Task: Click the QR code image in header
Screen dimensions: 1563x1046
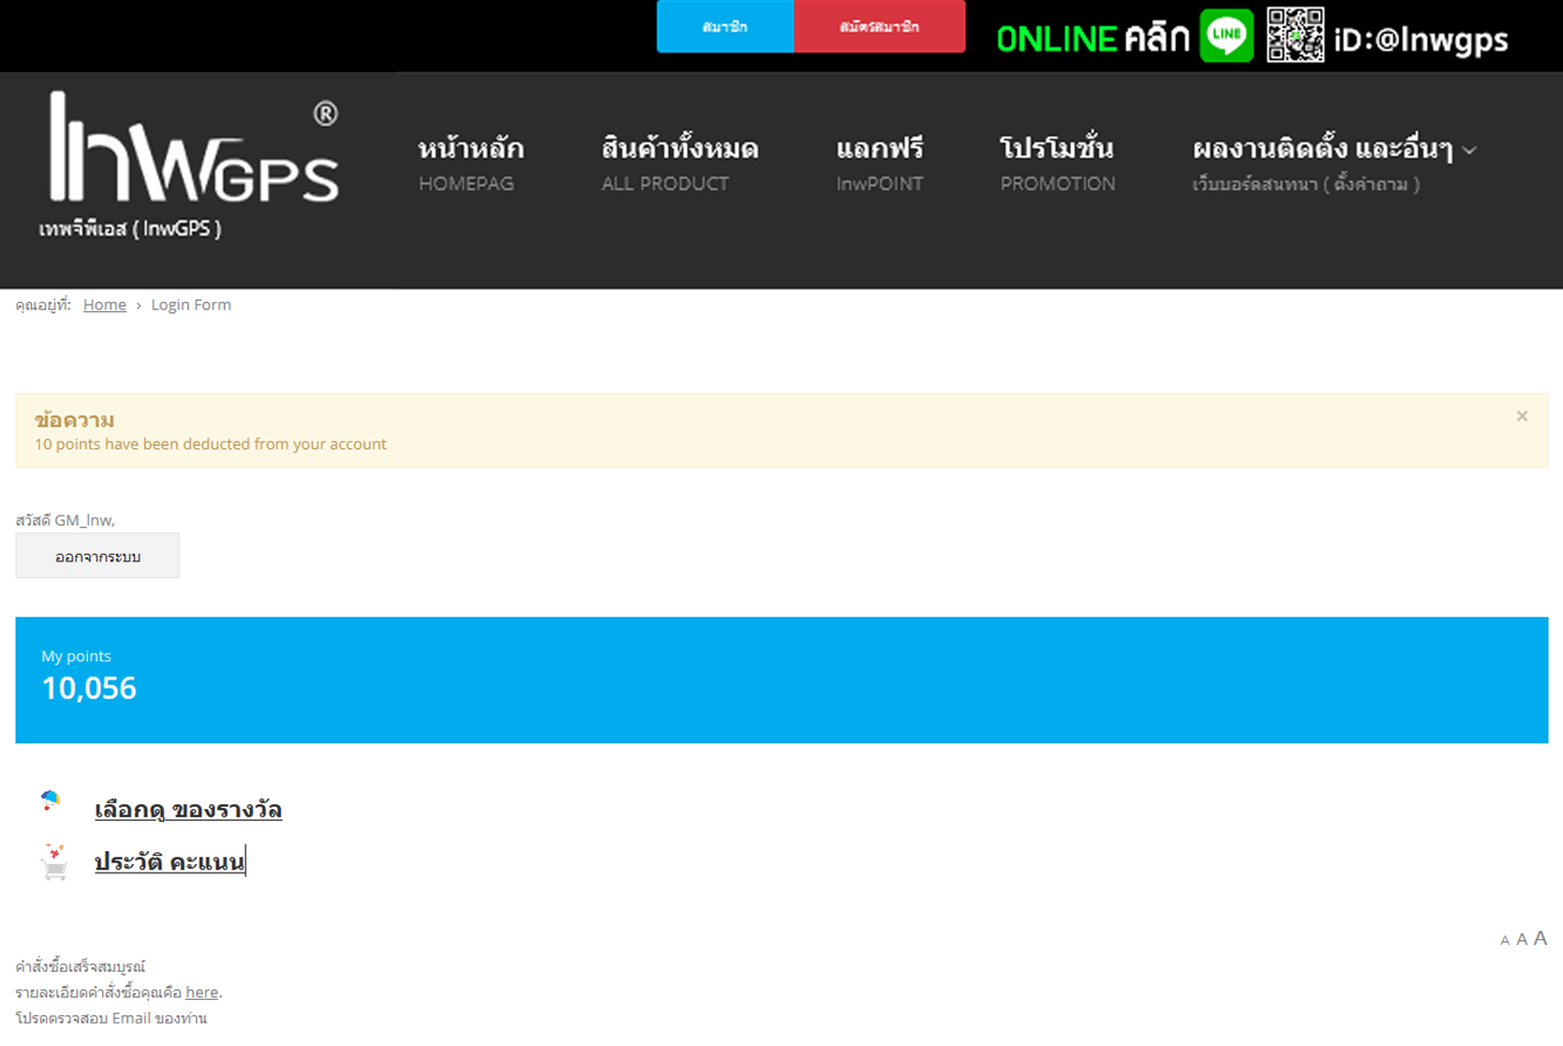Action: (1295, 36)
